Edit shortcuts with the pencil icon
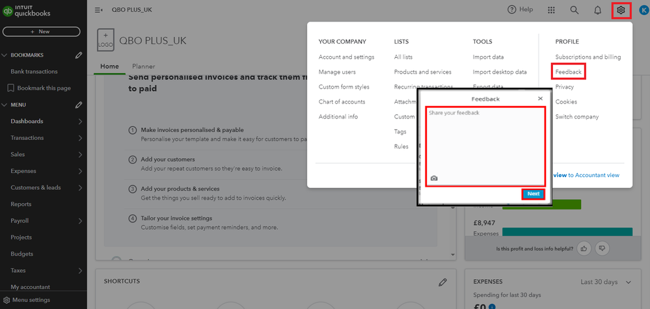 [x=442, y=282]
